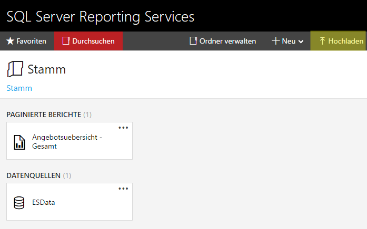Click the Stamm page heading text
The image size is (367, 229).
(46, 69)
